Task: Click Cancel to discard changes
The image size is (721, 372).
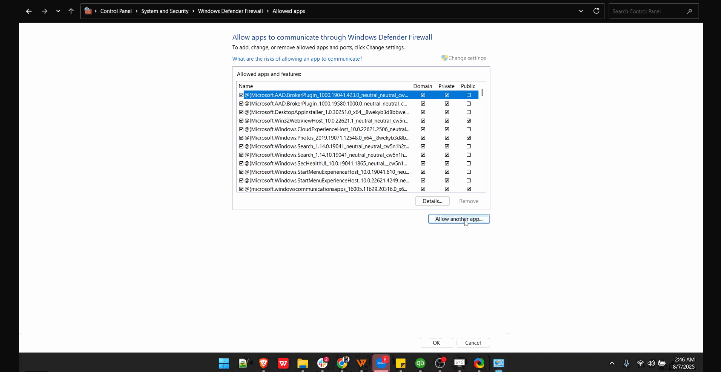Action: 473,343
